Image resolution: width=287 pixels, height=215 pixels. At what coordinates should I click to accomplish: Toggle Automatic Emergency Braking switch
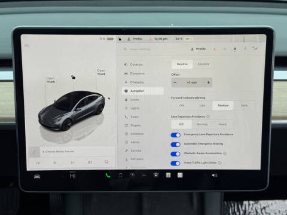point(176,145)
